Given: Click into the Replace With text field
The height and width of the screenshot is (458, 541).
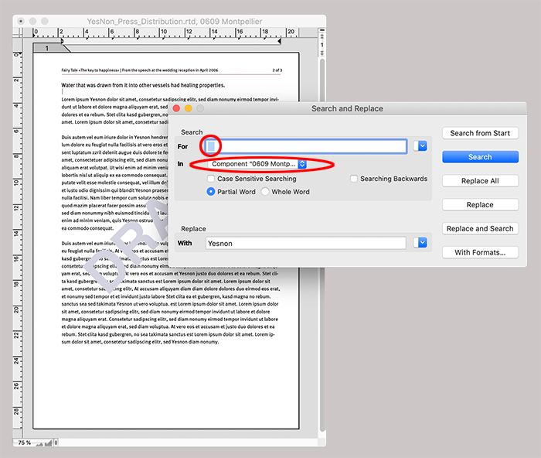Looking at the screenshot, I should 305,243.
